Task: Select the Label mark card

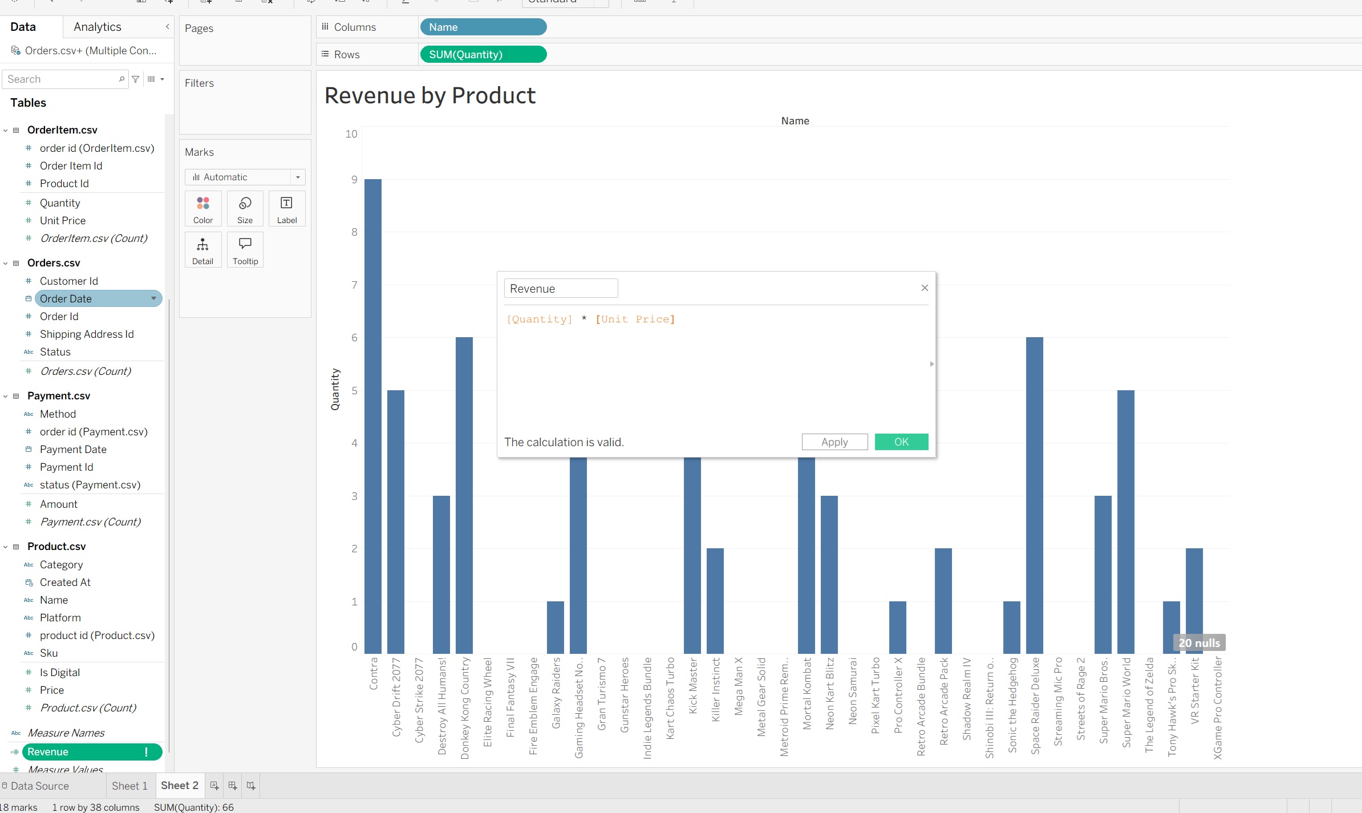Action: 286,208
